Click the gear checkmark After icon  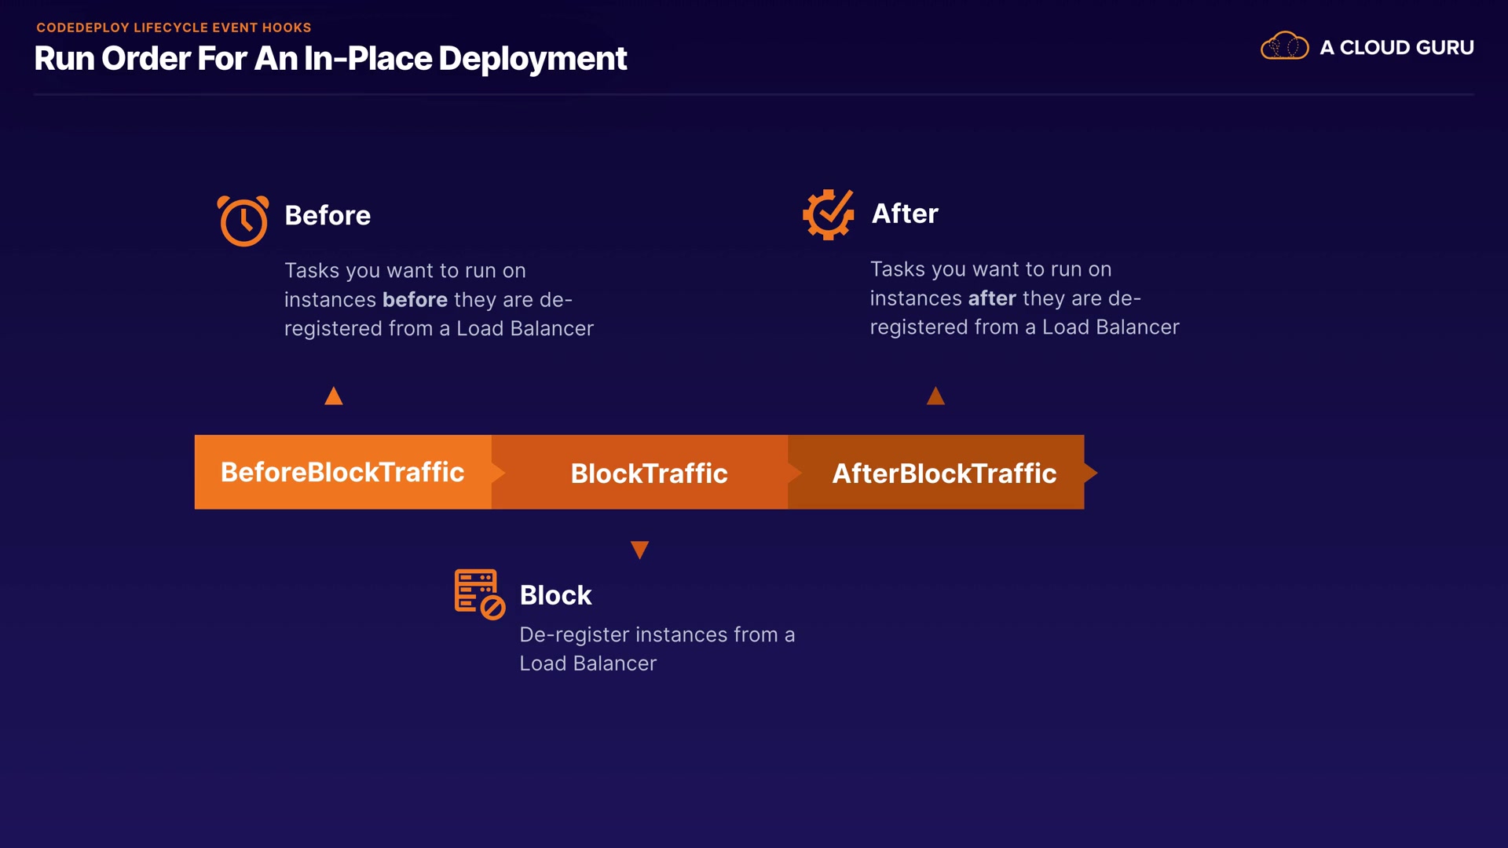828,214
